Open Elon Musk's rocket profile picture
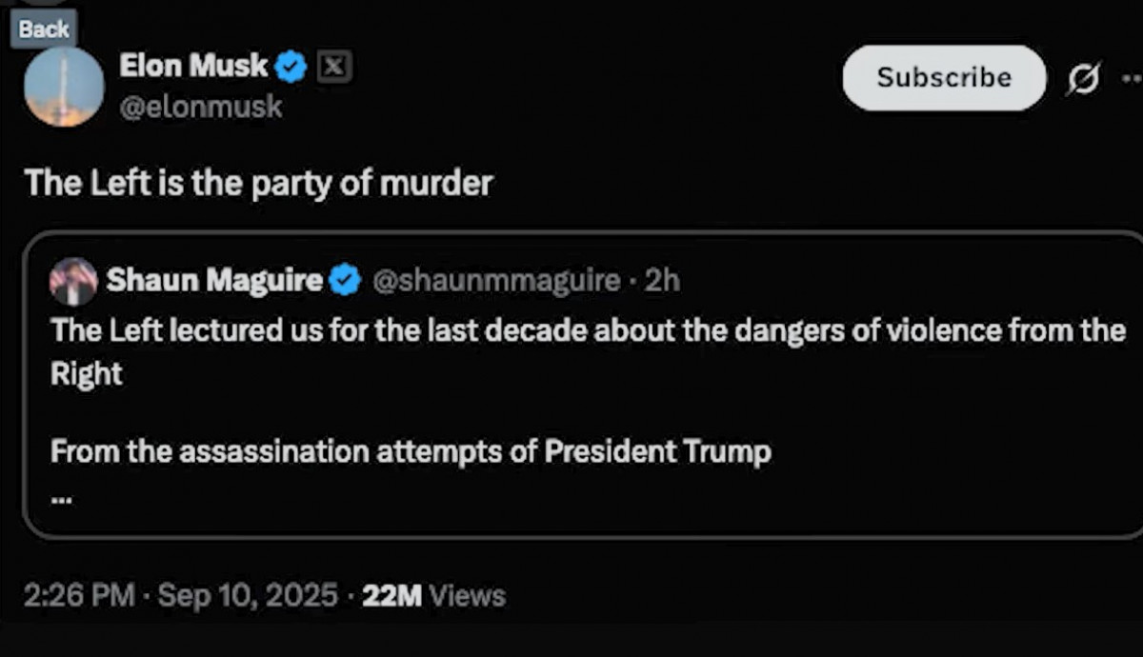This screenshot has height=657, width=1143. tap(64, 88)
